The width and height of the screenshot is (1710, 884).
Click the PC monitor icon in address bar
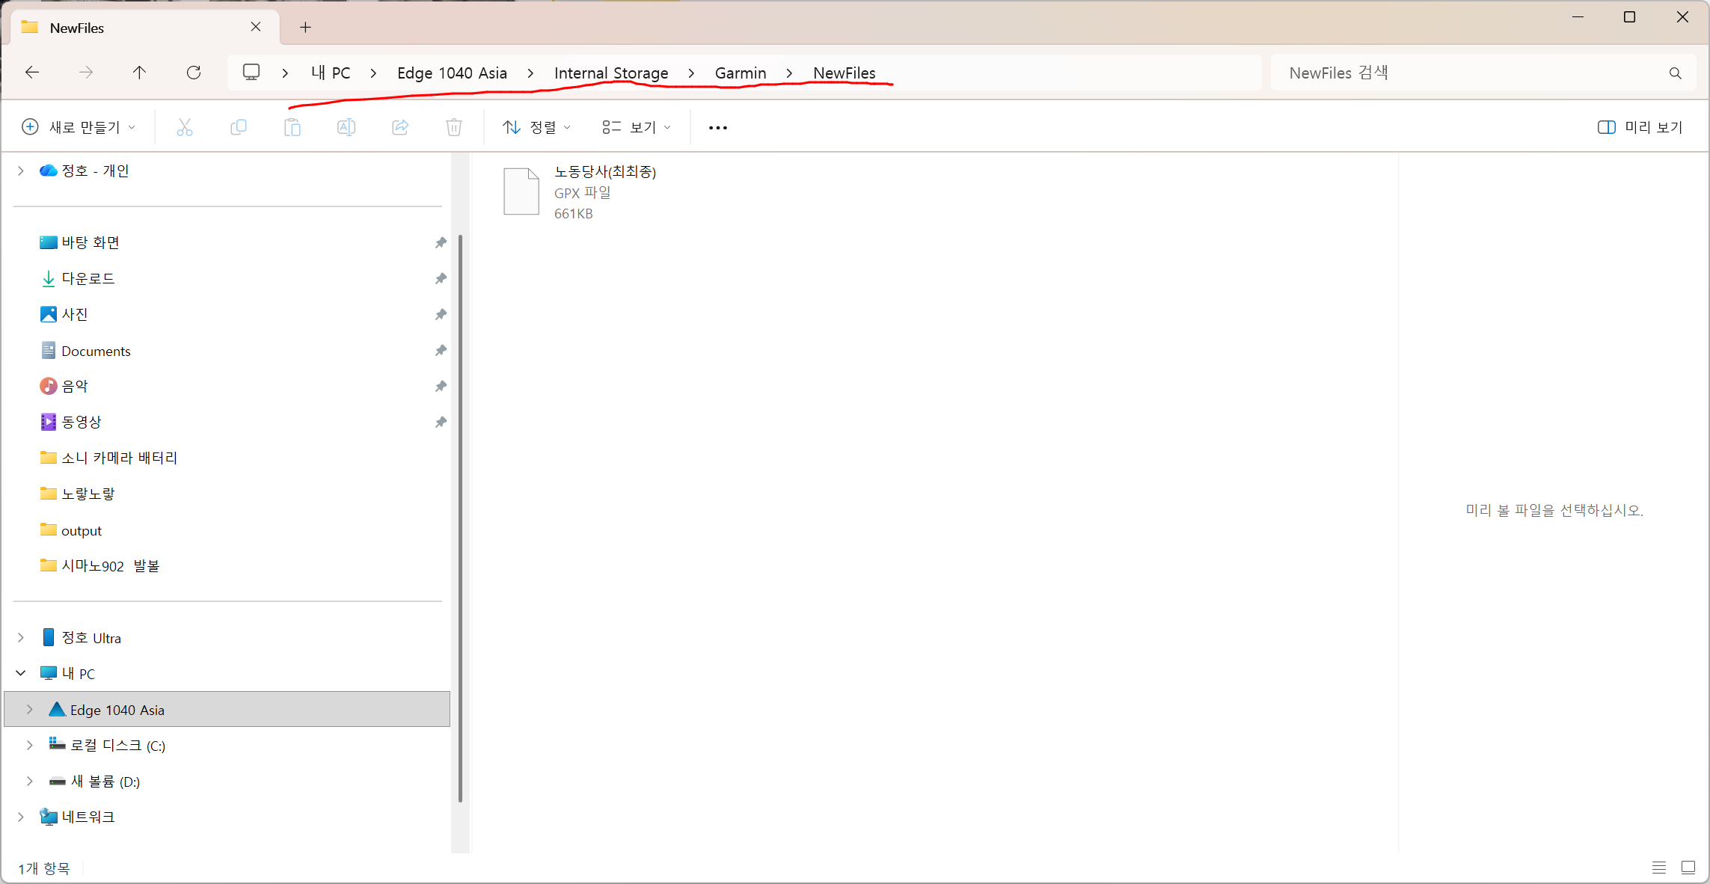click(251, 73)
